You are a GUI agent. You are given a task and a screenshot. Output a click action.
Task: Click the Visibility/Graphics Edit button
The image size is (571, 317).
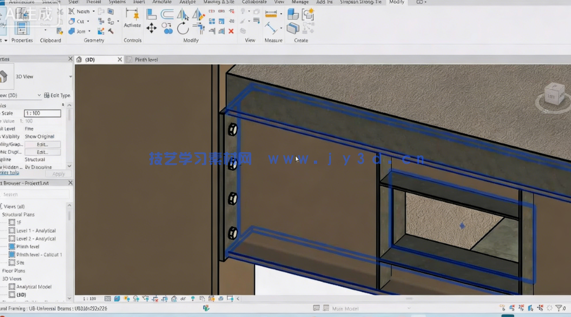click(x=42, y=144)
